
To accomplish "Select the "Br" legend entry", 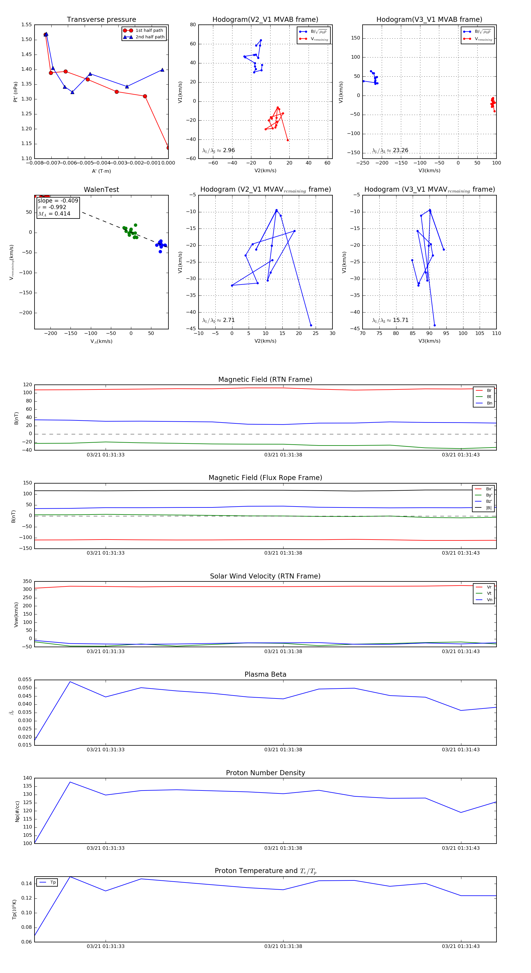I will coord(484,391).
